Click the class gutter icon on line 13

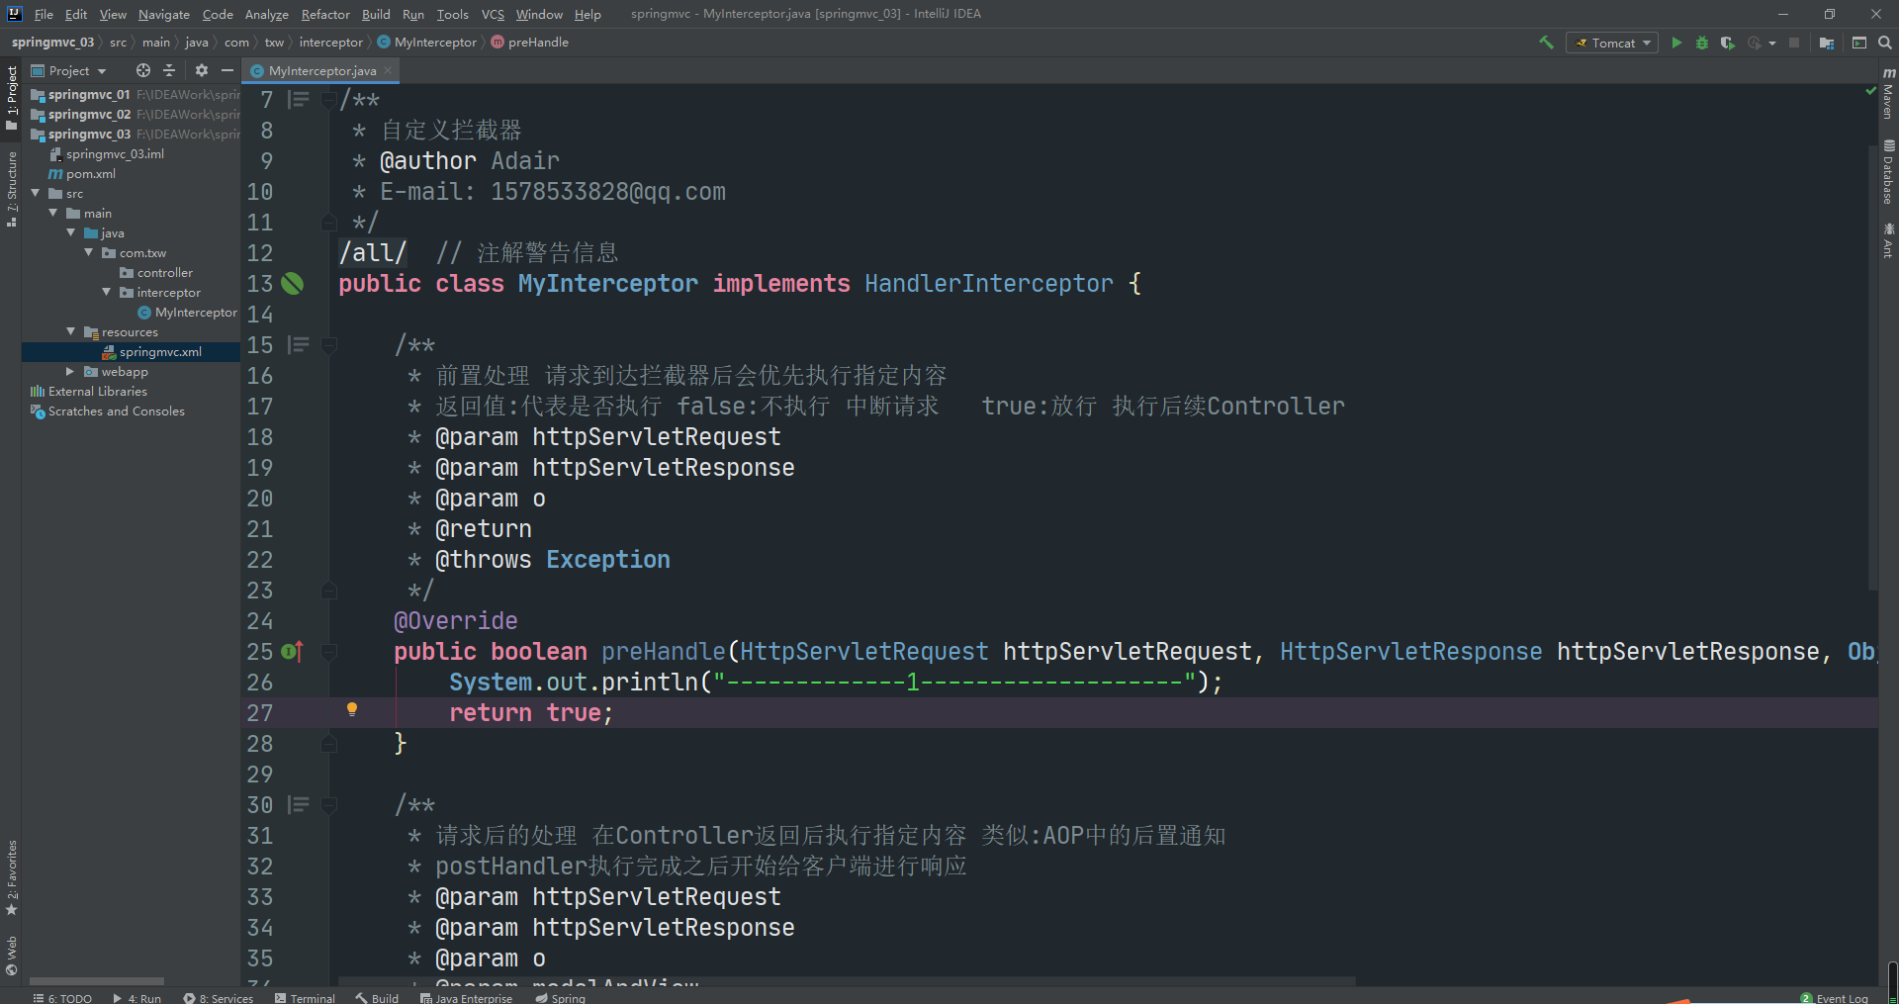click(x=293, y=284)
